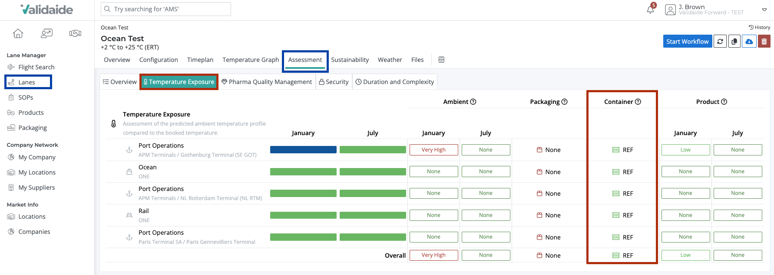The width and height of the screenshot is (774, 275).
Task: Click container REF icon in Overall row
Action: tap(616, 256)
